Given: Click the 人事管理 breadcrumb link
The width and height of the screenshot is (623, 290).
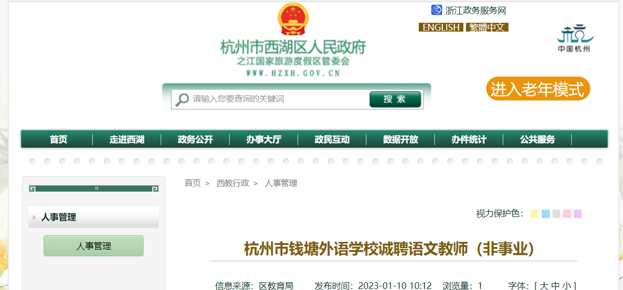Looking at the screenshot, I should point(281,183).
